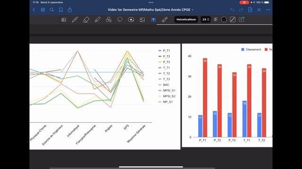Image resolution: width=302 pixels, height=169 pixels.
Task: Tap the red screen recording indicator
Action: coord(244,2)
